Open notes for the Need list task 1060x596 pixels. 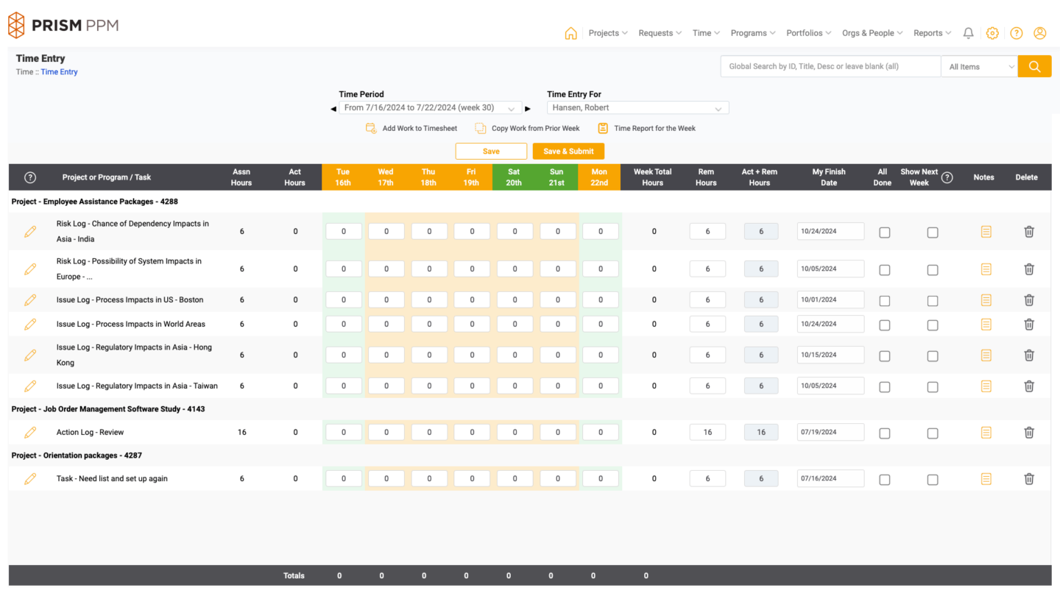tap(985, 478)
